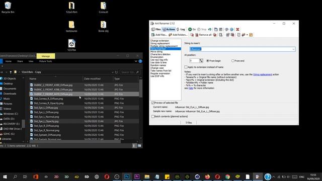Select FABRIC_2_FRONT_4390_Diffuse.jpg file
Image resolution: width=322 pixels, height=181 pixels.
tap(53, 85)
